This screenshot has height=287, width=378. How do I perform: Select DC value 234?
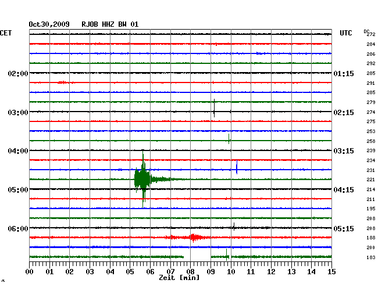click(x=371, y=160)
